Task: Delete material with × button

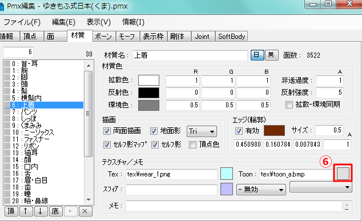Action: tap(85, 211)
